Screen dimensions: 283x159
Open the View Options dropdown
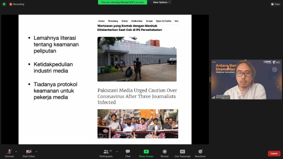coord(162,2)
